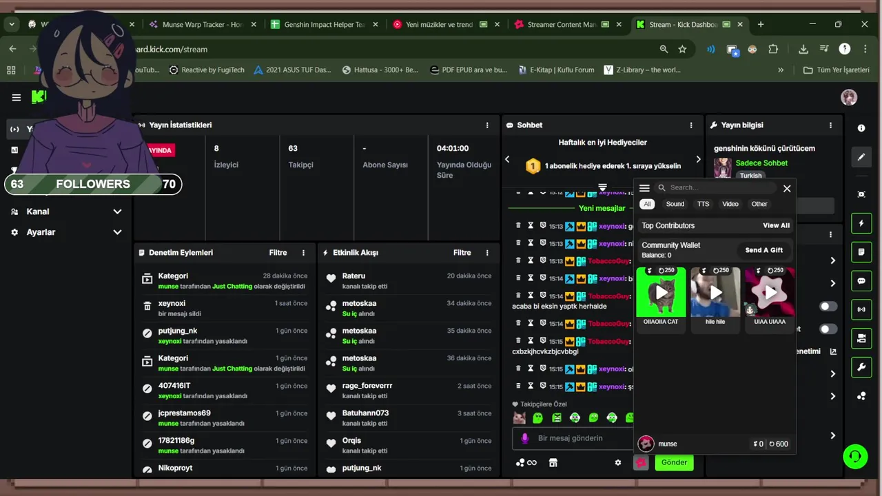This screenshot has height=496, width=882.
Task: Close the rewards popup with X
Action: click(787, 188)
